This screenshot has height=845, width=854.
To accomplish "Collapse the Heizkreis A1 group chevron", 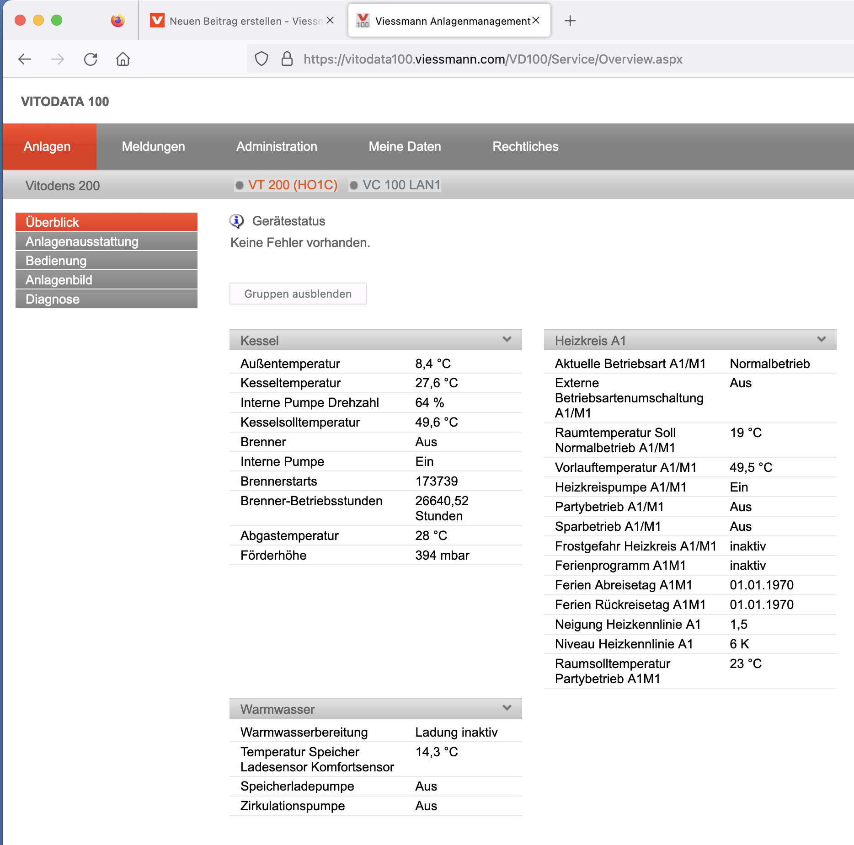I will tap(822, 339).
